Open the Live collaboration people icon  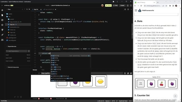tap(2, 40)
